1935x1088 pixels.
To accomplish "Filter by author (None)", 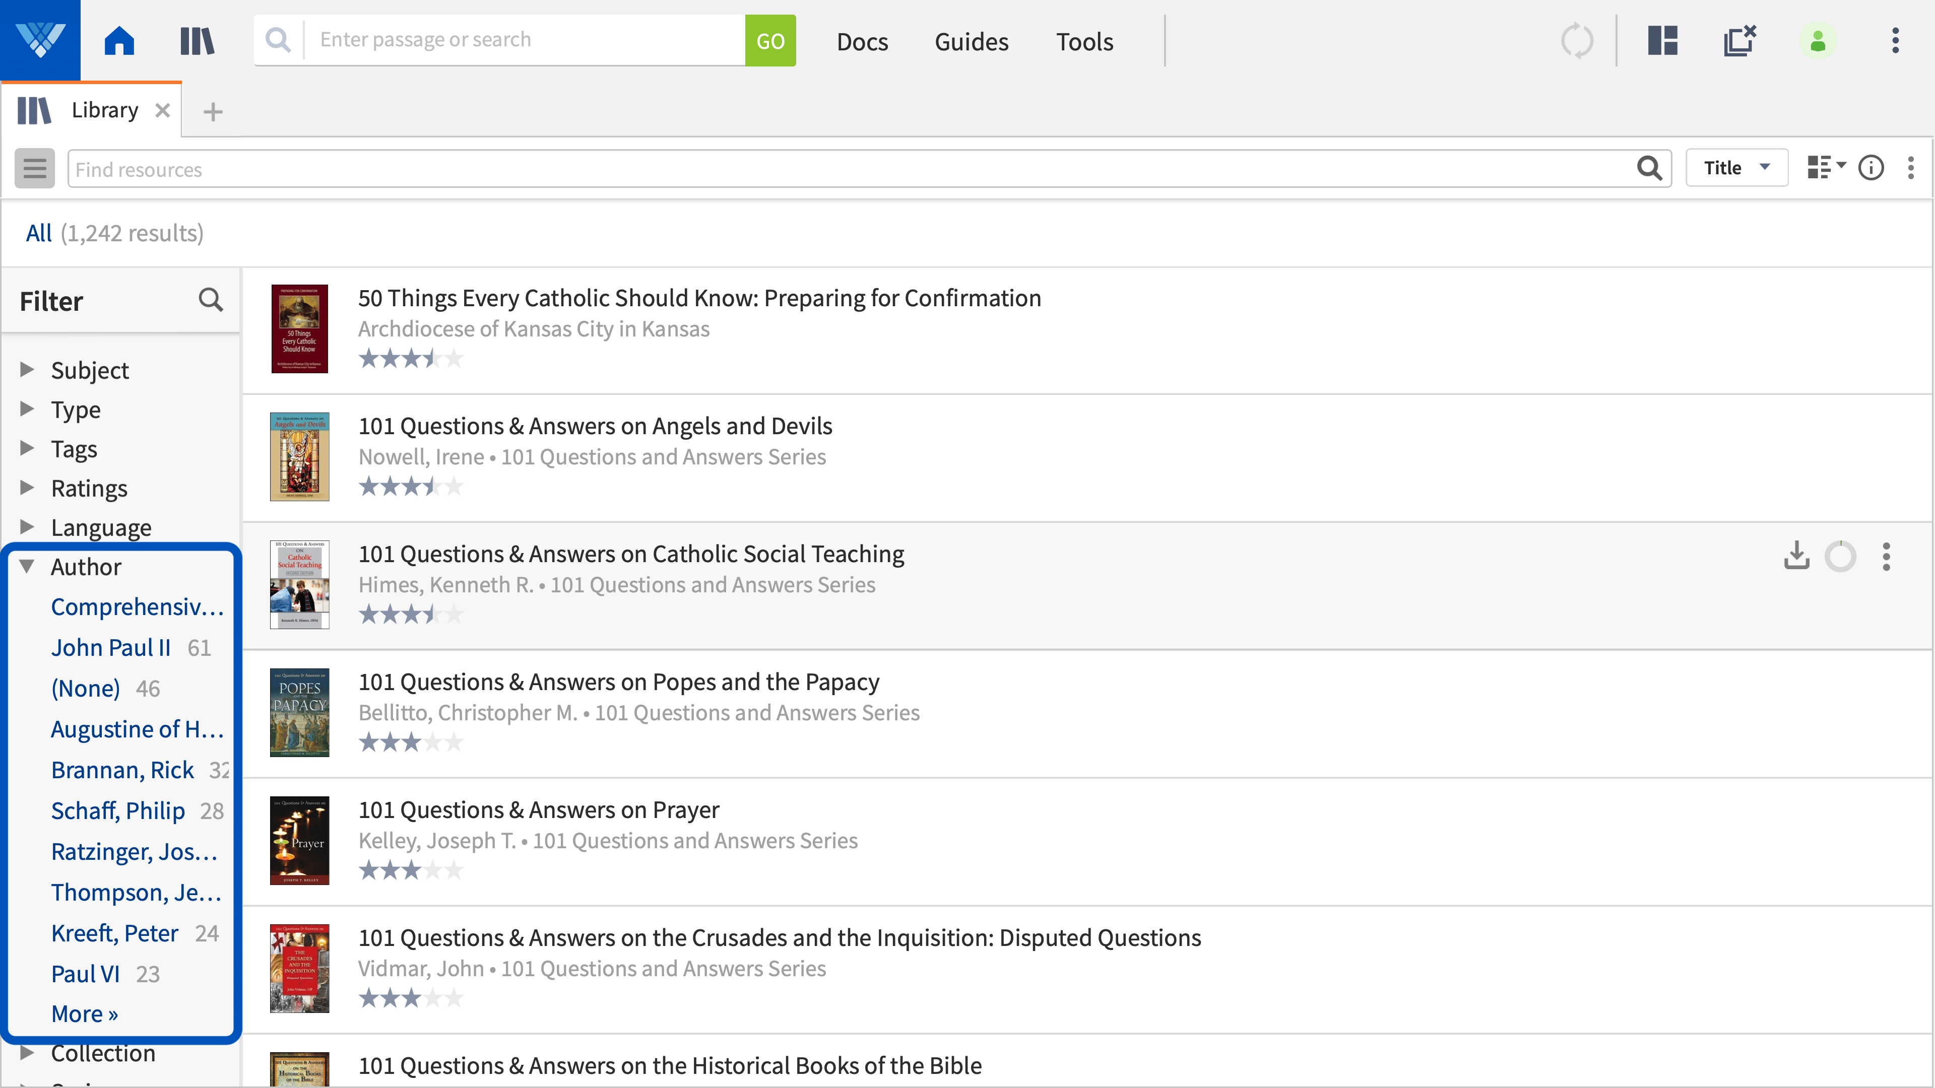I will coord(86,689).
